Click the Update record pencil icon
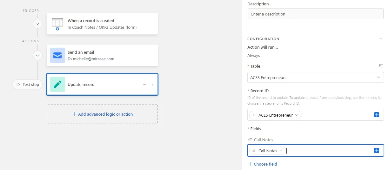This screenshot has height=170, width=389. (x=57, y=84)
